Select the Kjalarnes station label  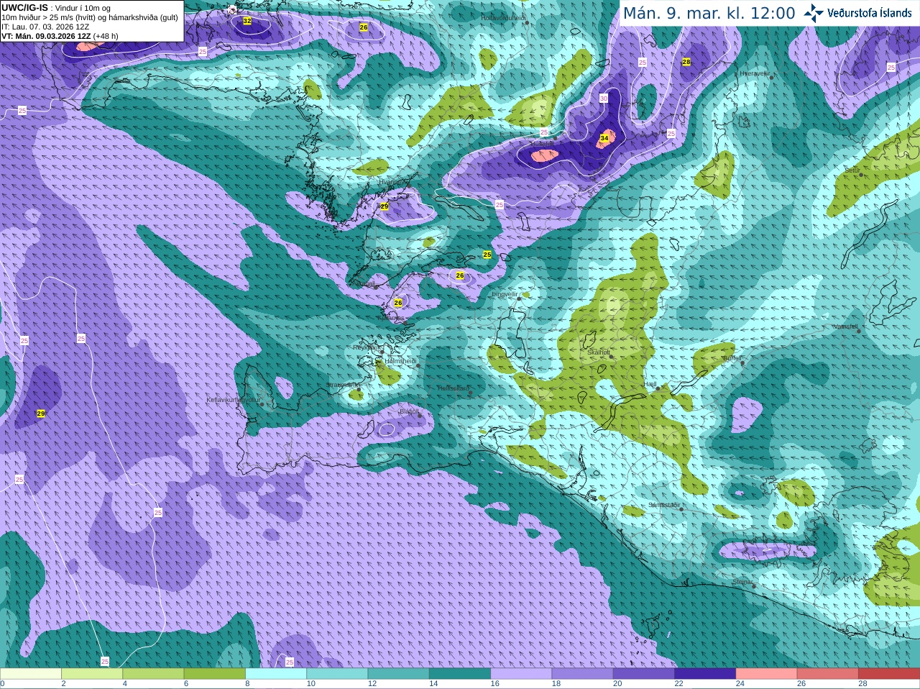click(392, 317)
